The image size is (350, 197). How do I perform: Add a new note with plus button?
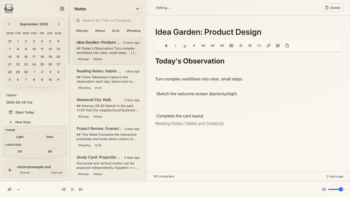137,9
